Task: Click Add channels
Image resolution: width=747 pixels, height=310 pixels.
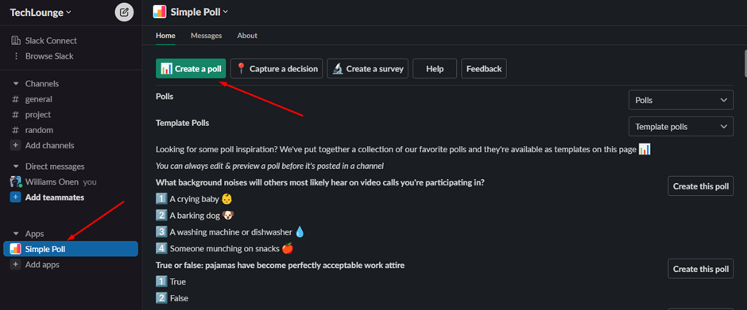Action: pyautogui.click(x=49, y=146)
